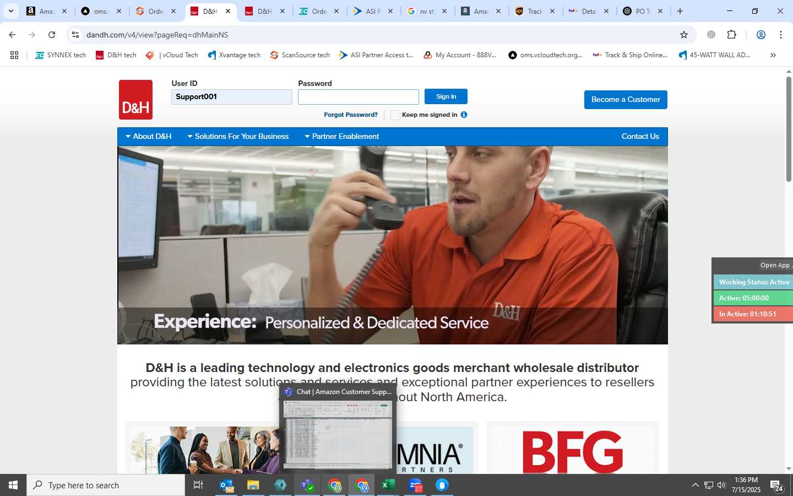Open the tab search dropdown arrow
793x496 pixels.
point(10,11)
